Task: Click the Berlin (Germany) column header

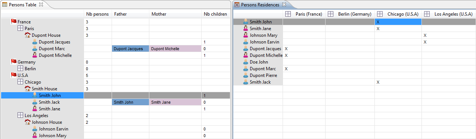Action: tap(350, 14)
